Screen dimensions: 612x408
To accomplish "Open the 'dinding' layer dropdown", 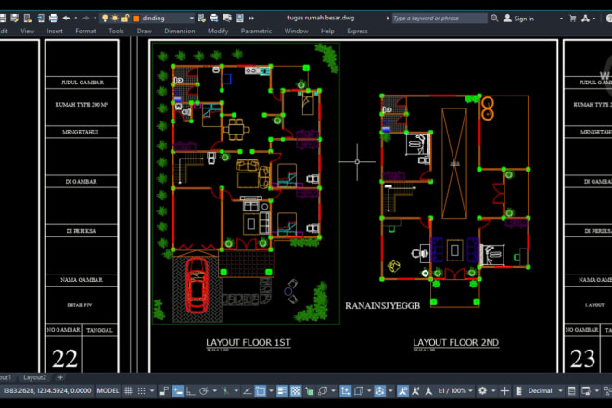I will point(191,18).
